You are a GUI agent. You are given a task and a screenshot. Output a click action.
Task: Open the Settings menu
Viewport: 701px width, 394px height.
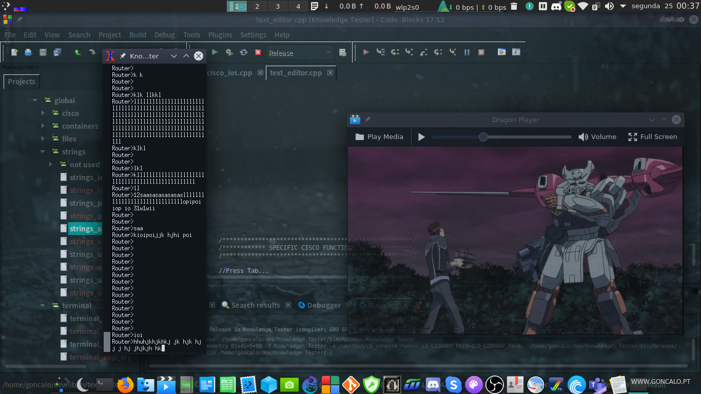pyautogui.click(x=254, y=35)
